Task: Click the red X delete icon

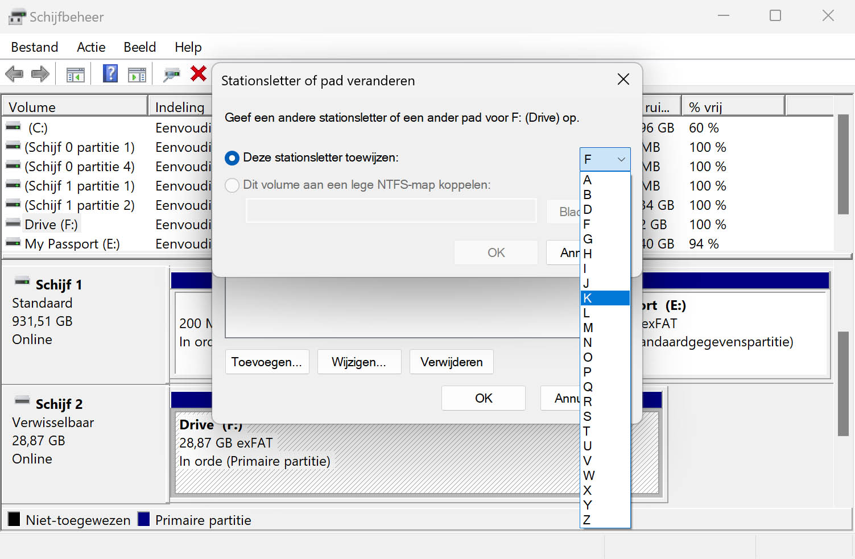Action: (x=199, y=73)
